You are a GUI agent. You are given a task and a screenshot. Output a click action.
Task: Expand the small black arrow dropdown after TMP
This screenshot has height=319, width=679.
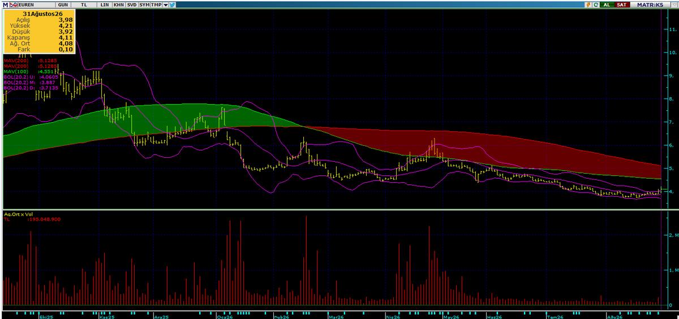[x=165, y=5]
